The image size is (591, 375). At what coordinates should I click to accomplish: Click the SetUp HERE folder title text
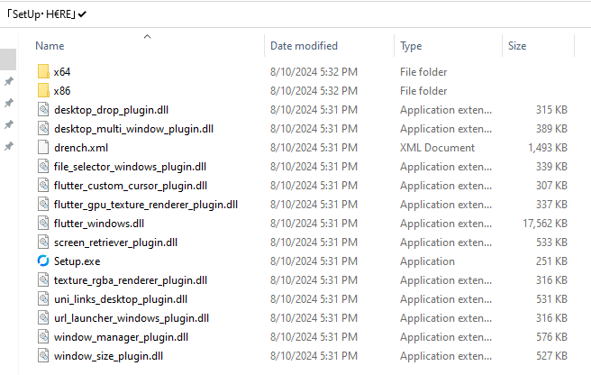[x=46, y=14]
